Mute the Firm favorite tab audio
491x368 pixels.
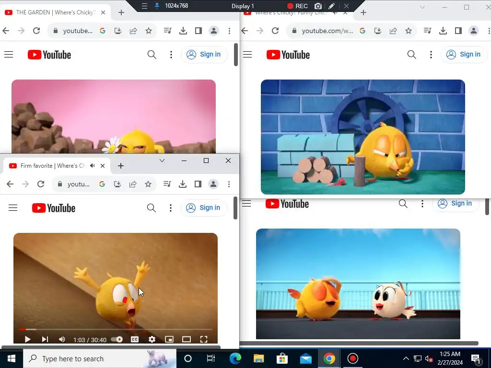93,165
